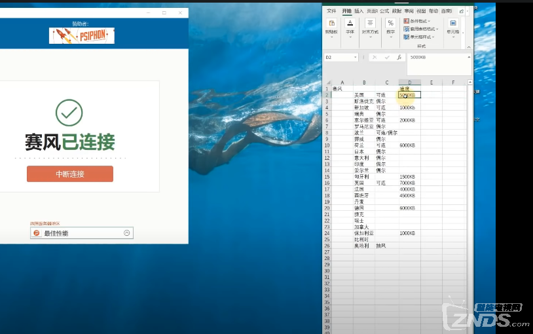The height and width of the screenshot is (334, 533).
Task: Click cell D15 with 1500KB
Action: pyautogui.click(x=410, y=177)
